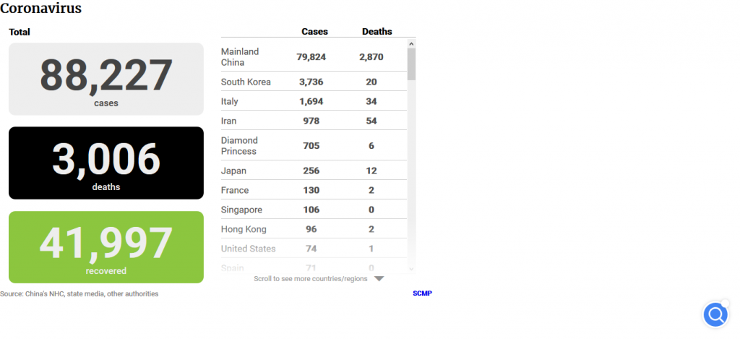Click the green 41,997 recovered box

click(106, 246)
